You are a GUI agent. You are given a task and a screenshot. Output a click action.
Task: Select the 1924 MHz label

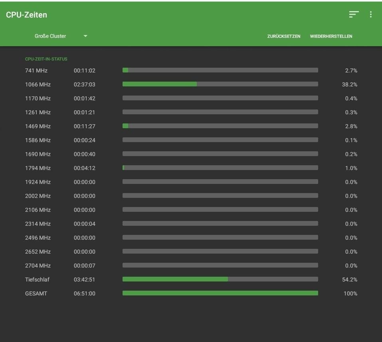pos(38,182)
